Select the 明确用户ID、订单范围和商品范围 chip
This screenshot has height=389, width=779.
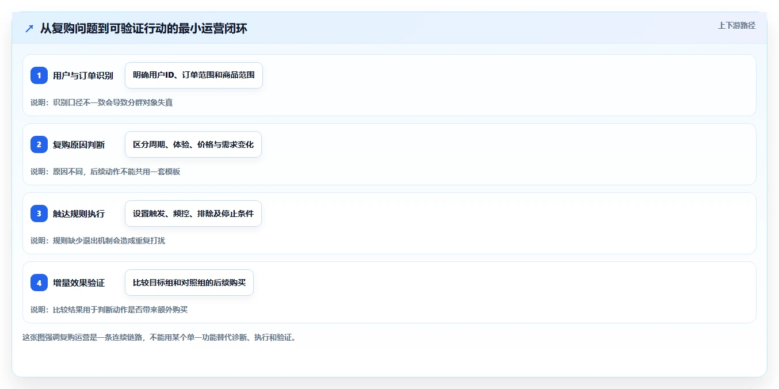click(194, 75)
